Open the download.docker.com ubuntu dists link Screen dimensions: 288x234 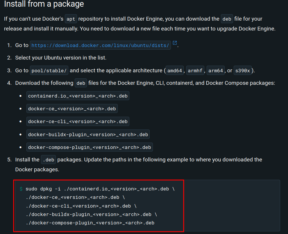[100, 45]
